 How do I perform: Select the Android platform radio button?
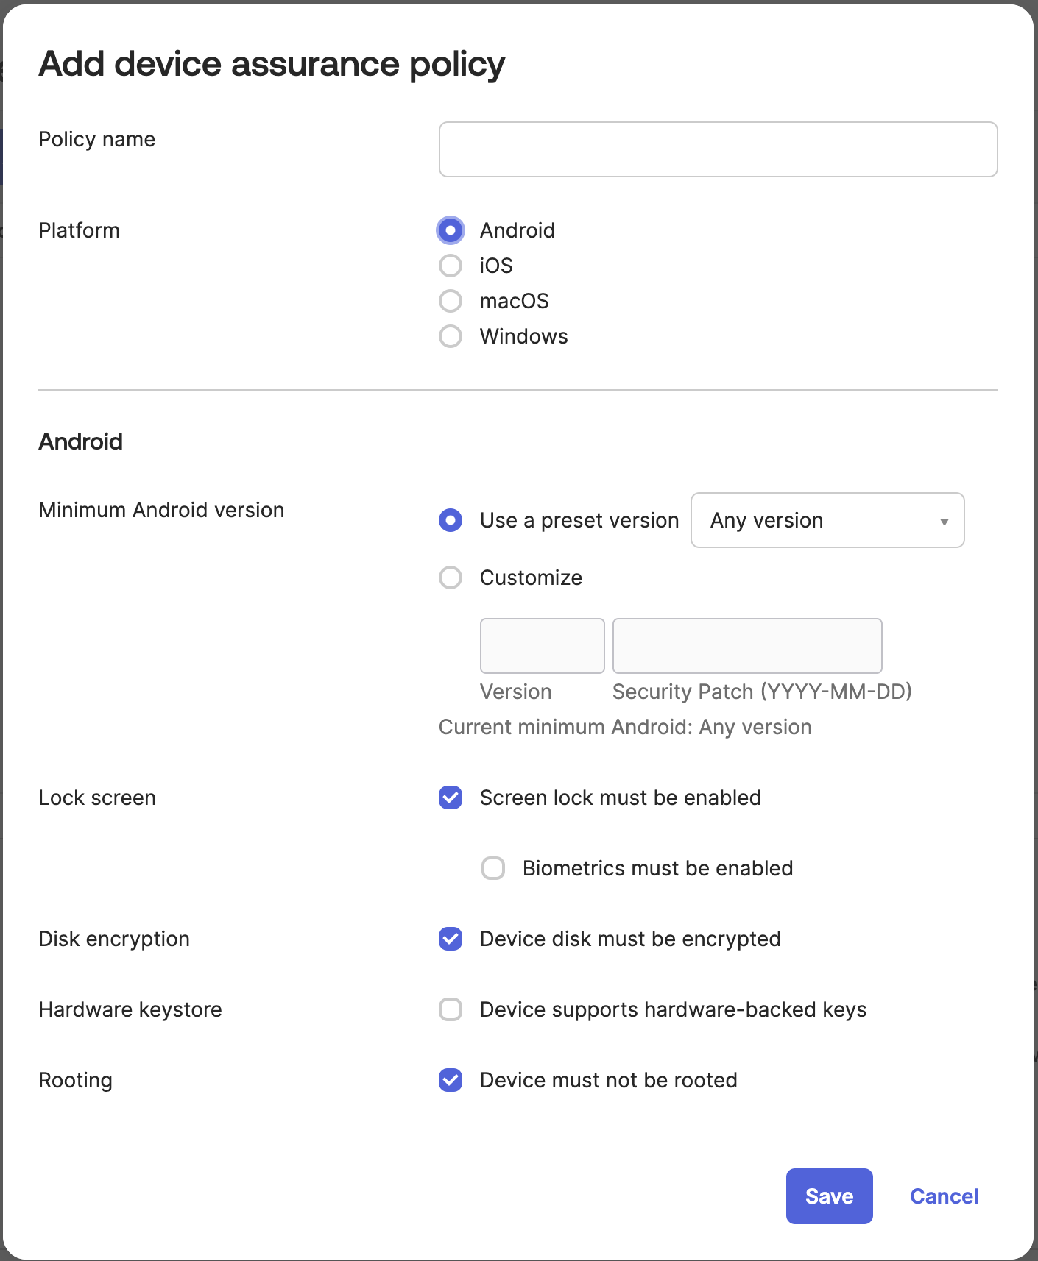coord(451,230)
